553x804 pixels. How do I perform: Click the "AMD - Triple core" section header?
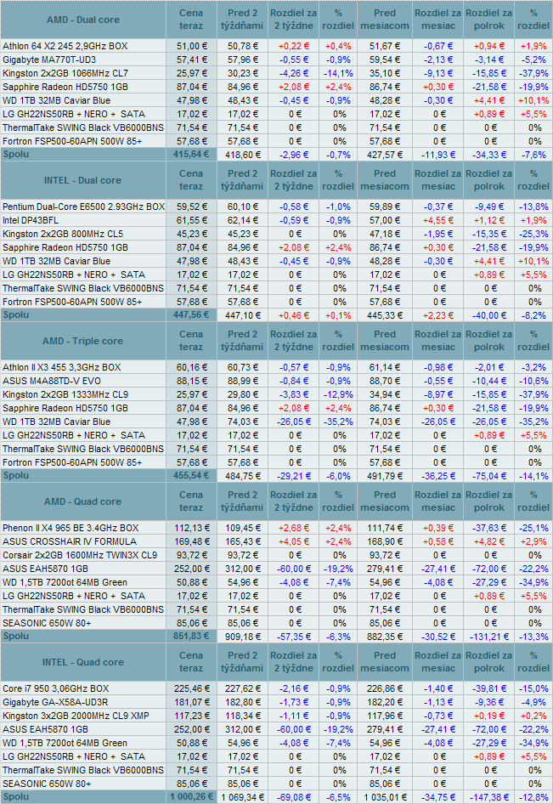(x=83, y=341)
